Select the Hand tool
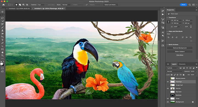 click(x=2, y=52)
